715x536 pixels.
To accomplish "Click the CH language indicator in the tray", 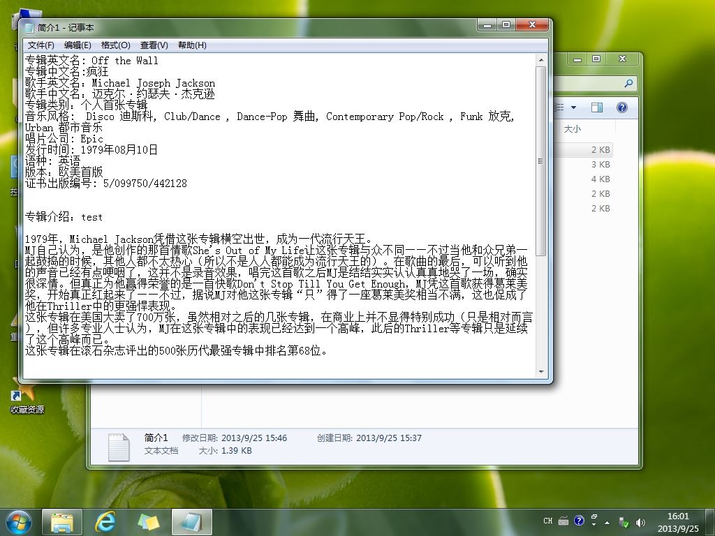I will pyautogui.click(x=548, y=521).
